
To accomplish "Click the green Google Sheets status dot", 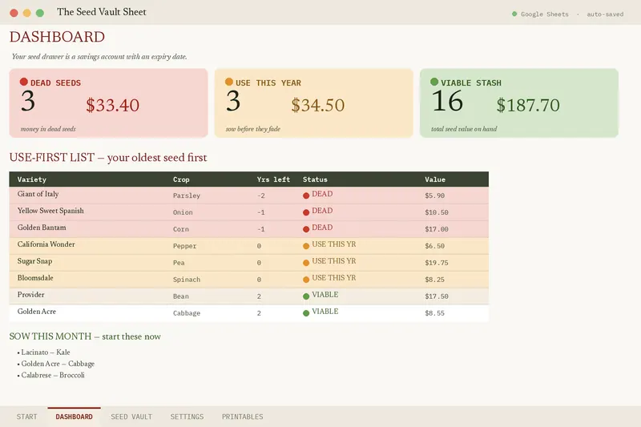I will 514,14.
